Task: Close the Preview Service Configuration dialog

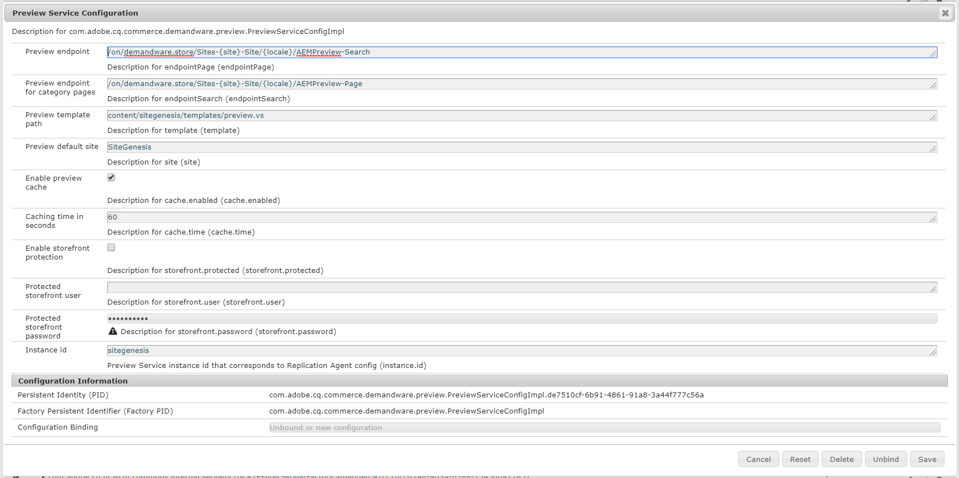Action: tap(945, 13)
